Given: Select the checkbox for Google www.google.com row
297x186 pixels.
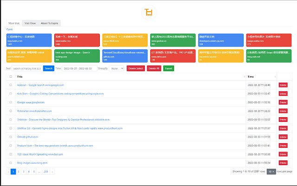Looking at the screenshot, I should [x=11, y=102].
